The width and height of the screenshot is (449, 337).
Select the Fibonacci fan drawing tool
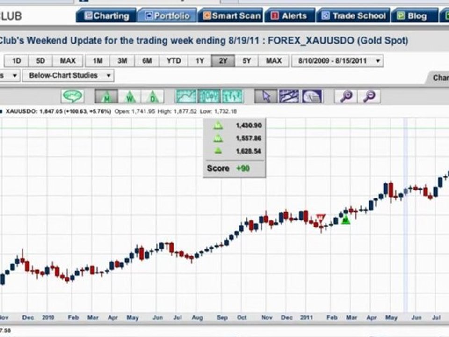coord(311,96)
